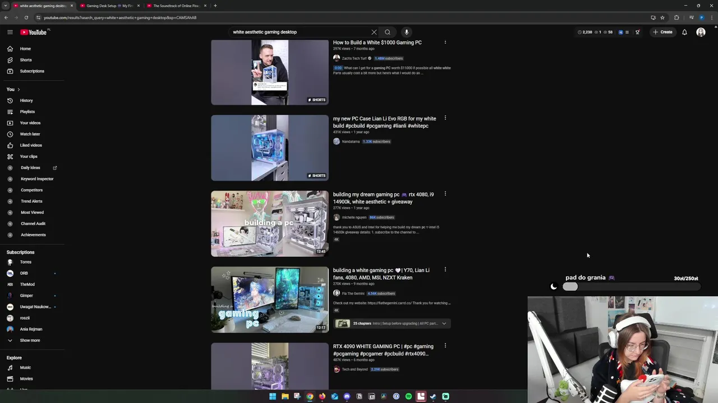This screenshot has height=403, width=718.
Task: Expand the You section chevron
Action: [x=19, y=90]
